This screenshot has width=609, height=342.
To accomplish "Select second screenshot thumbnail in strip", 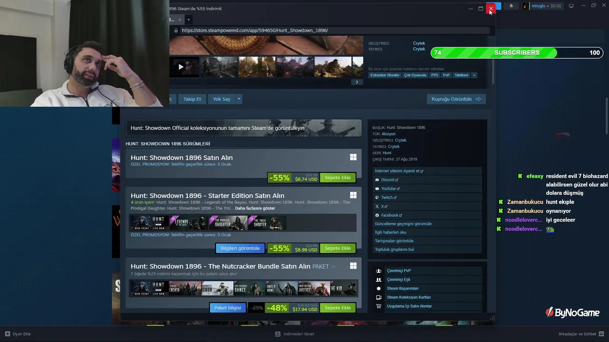I will 219,67.
